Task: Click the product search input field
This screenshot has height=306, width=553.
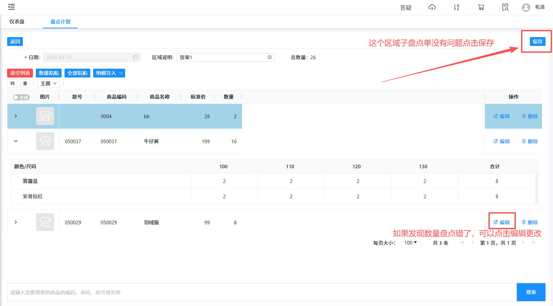Action: click(261, 292)
